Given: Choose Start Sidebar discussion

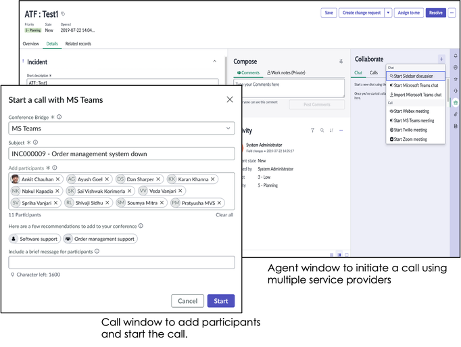Looking at the screenshot, I should click(416, 76).
